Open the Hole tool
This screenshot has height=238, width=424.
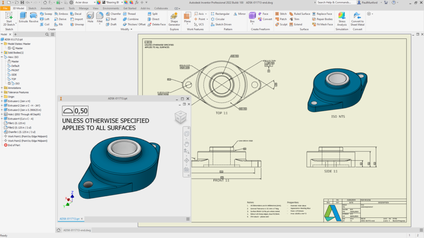[90, 17]
